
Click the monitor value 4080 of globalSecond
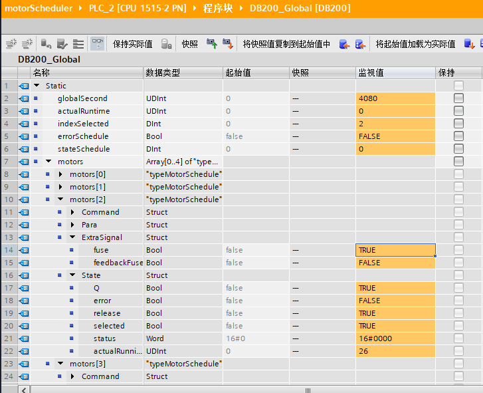(395, 98)
